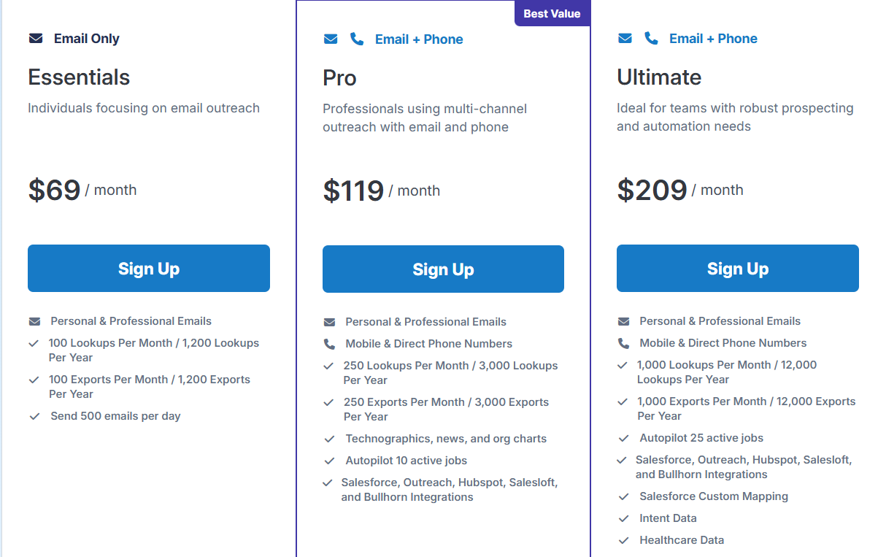This screenshot has height=557, width=878.
Task: Click the envelope beside Essentials' Personal & Professional Emails
Action: coord(34,320)
